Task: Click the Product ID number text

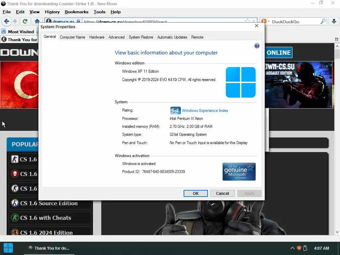Action: 163,172
